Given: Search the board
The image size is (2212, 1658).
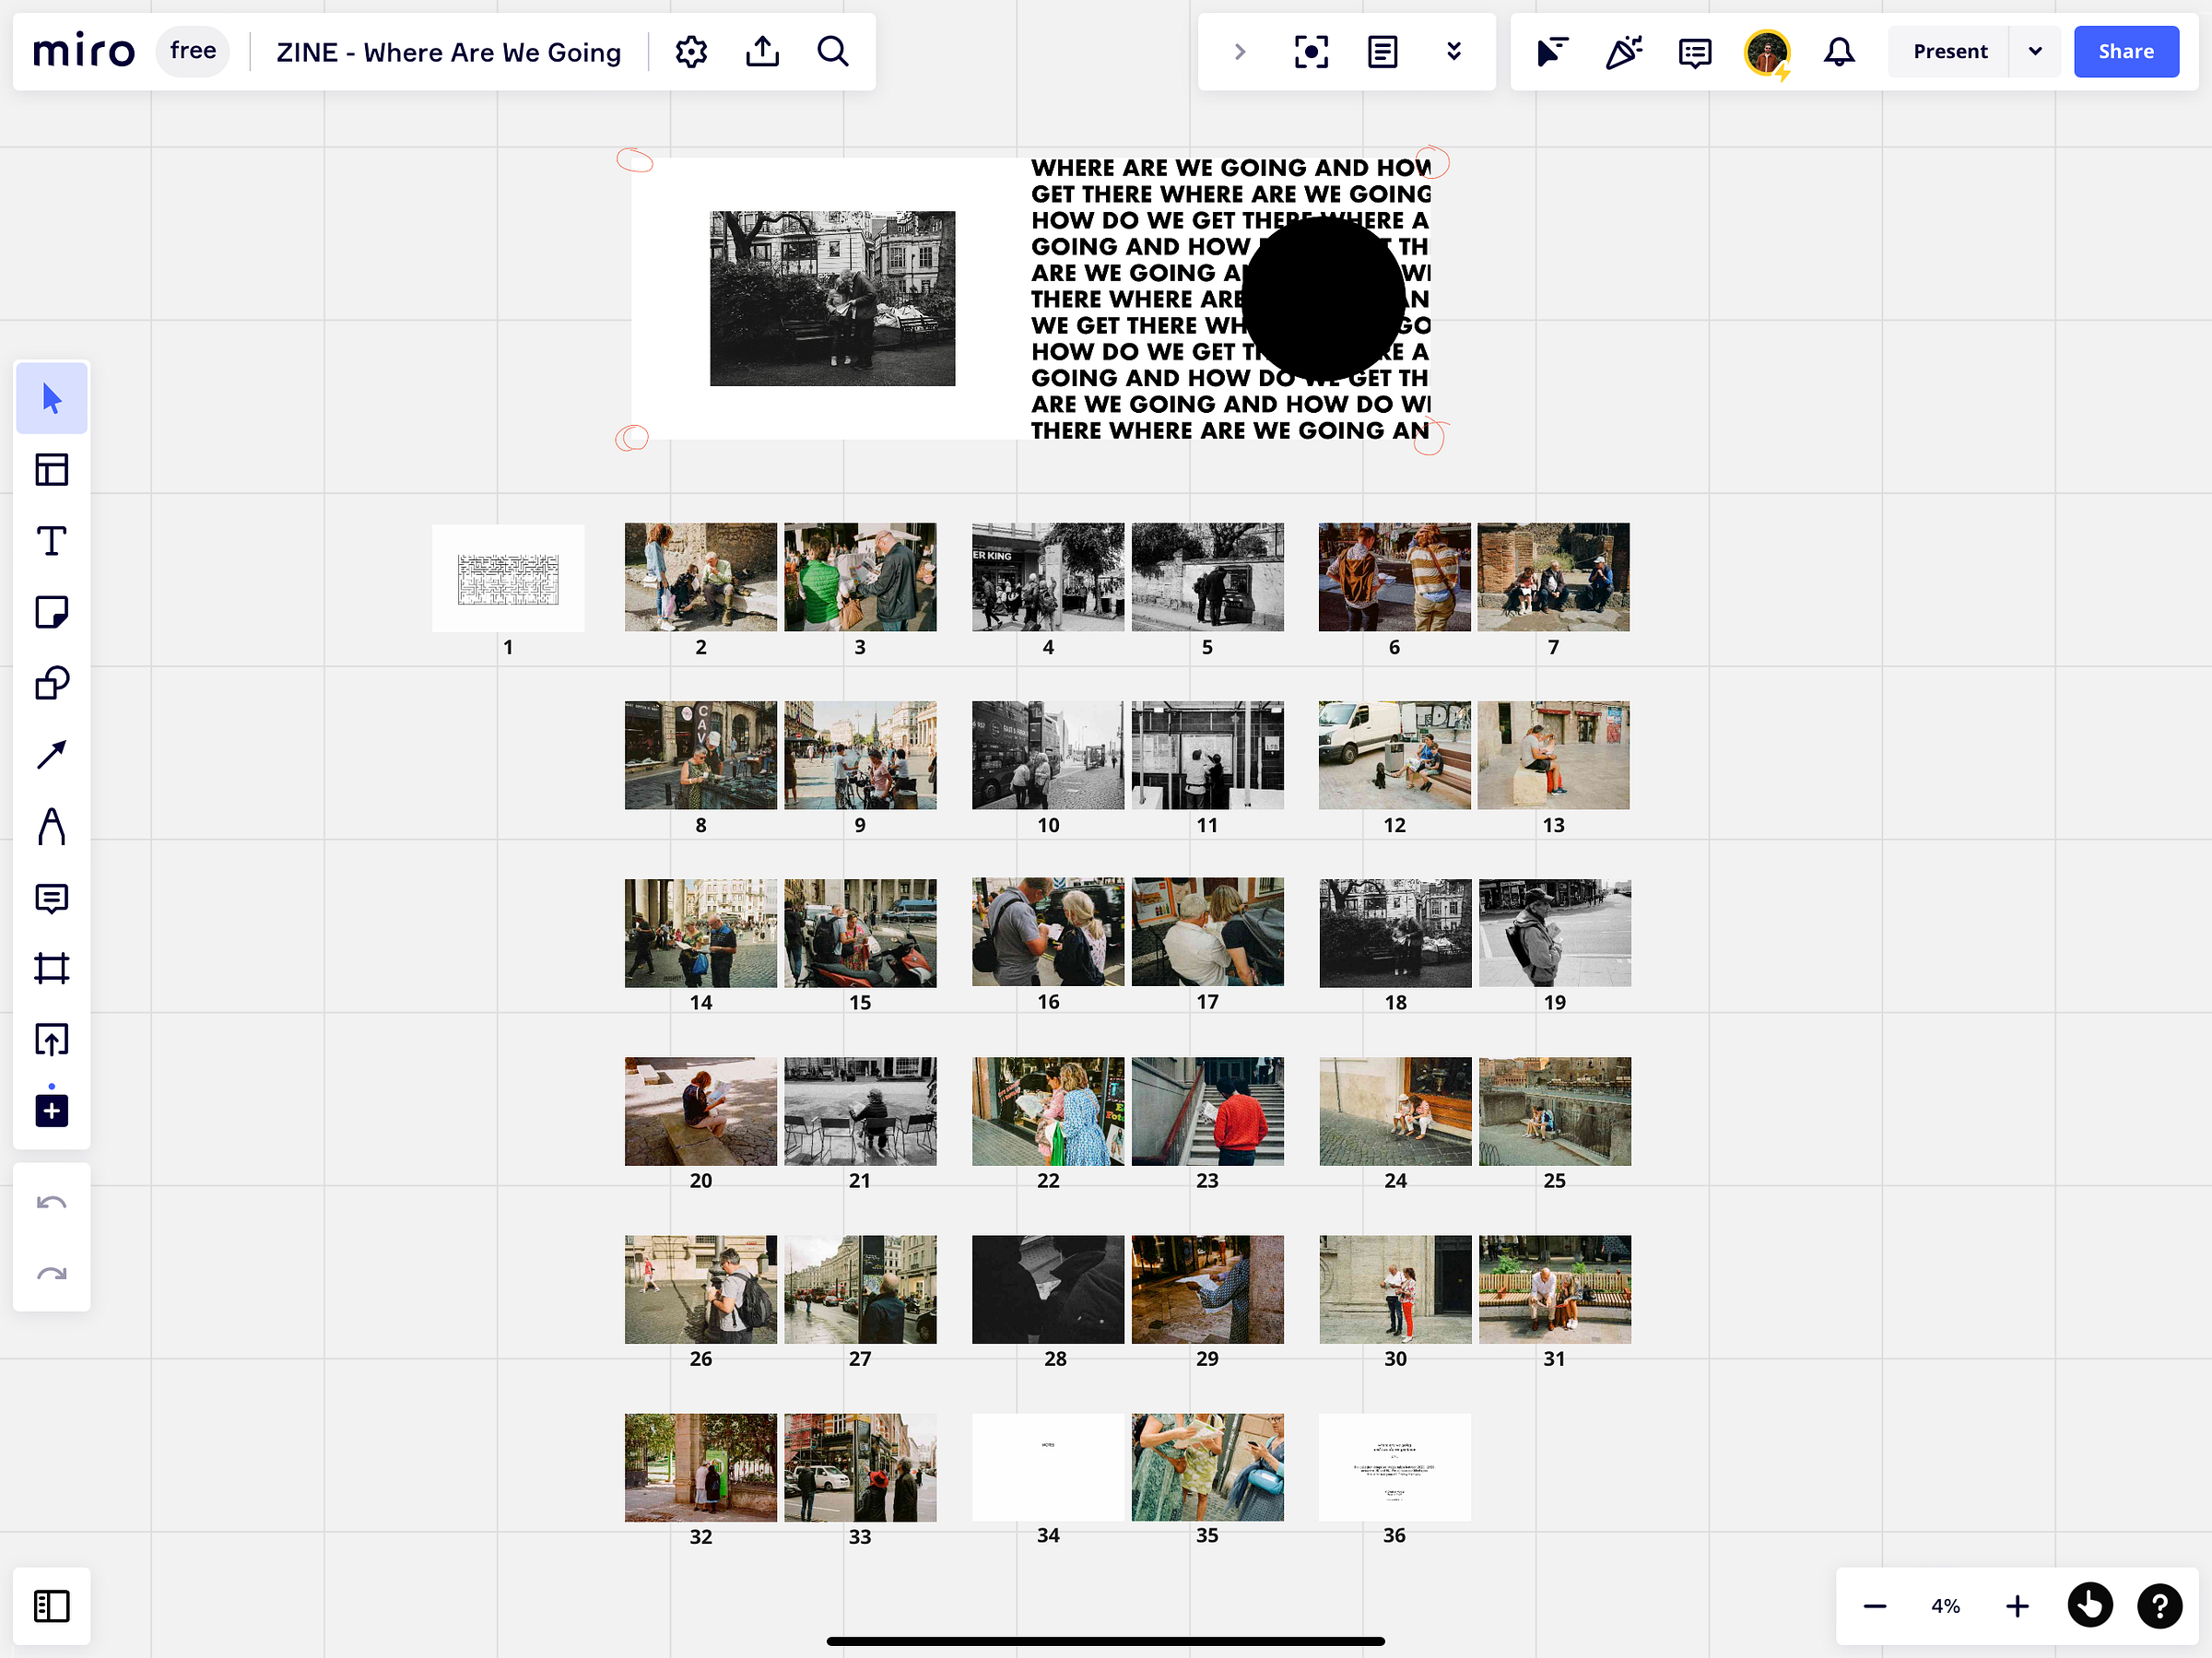Looking at the screenshot, I should click(833, 52).
